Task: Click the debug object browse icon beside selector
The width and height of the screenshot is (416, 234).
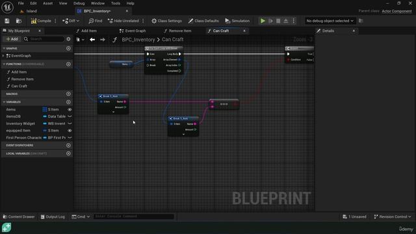Action: [x=361, y=21]
